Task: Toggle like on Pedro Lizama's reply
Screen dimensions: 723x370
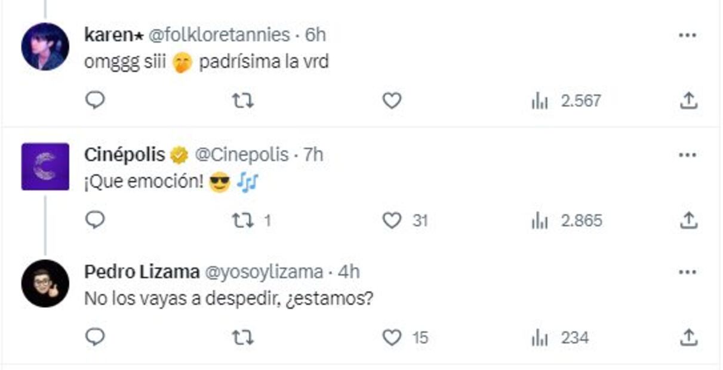Action: 393,338
